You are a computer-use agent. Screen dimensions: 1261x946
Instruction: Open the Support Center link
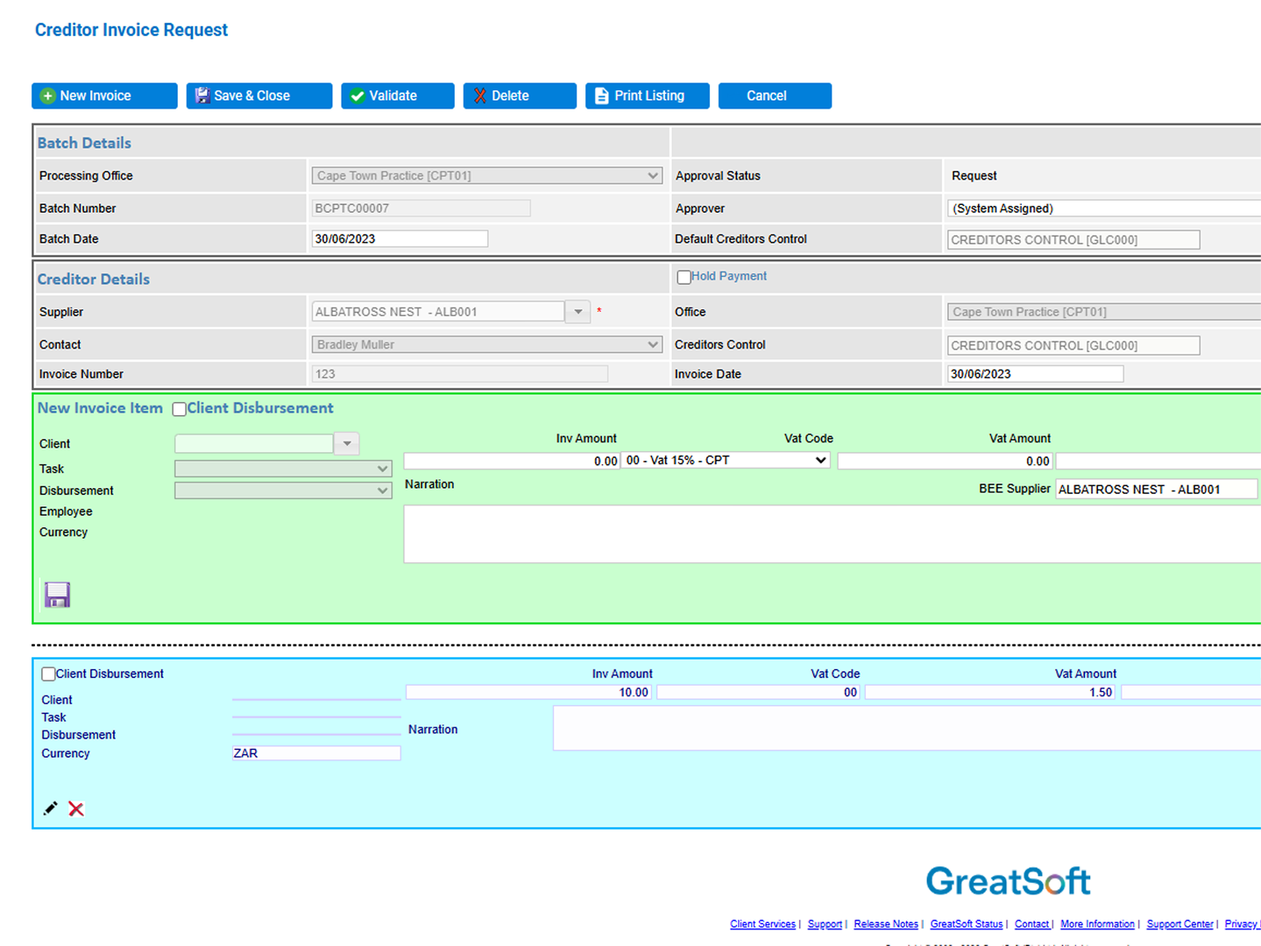[1180, 924]
